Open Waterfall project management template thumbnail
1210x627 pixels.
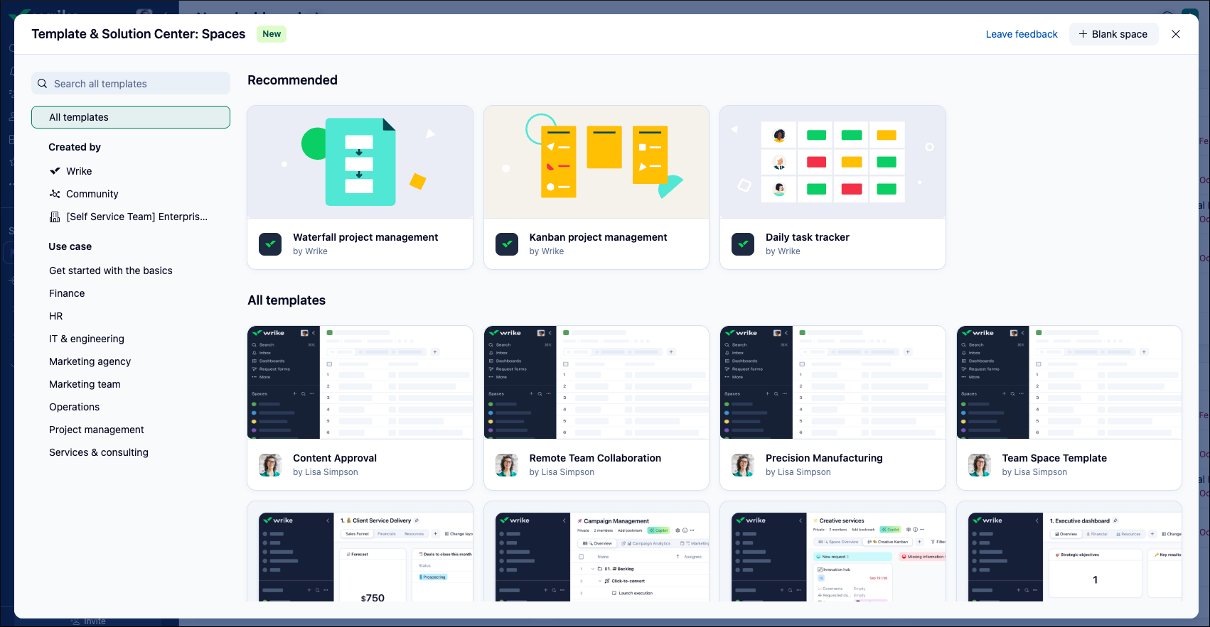pos(360,162)
